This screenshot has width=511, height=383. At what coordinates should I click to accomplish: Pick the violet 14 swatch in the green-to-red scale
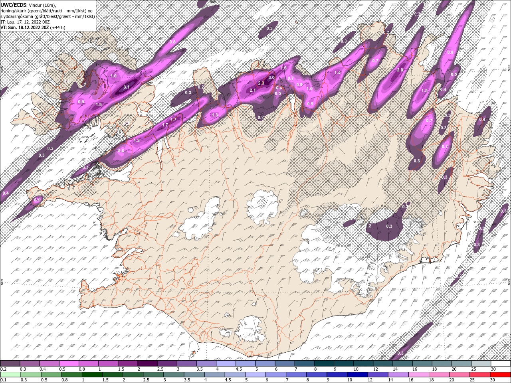(398, 375)
